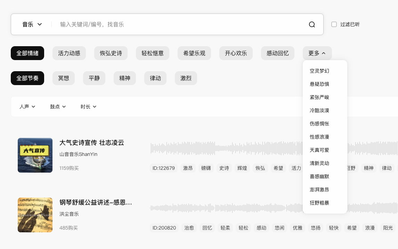Collapse the 更多 moods dropdown
Screen dimensions: 398x249
(317, 53)
